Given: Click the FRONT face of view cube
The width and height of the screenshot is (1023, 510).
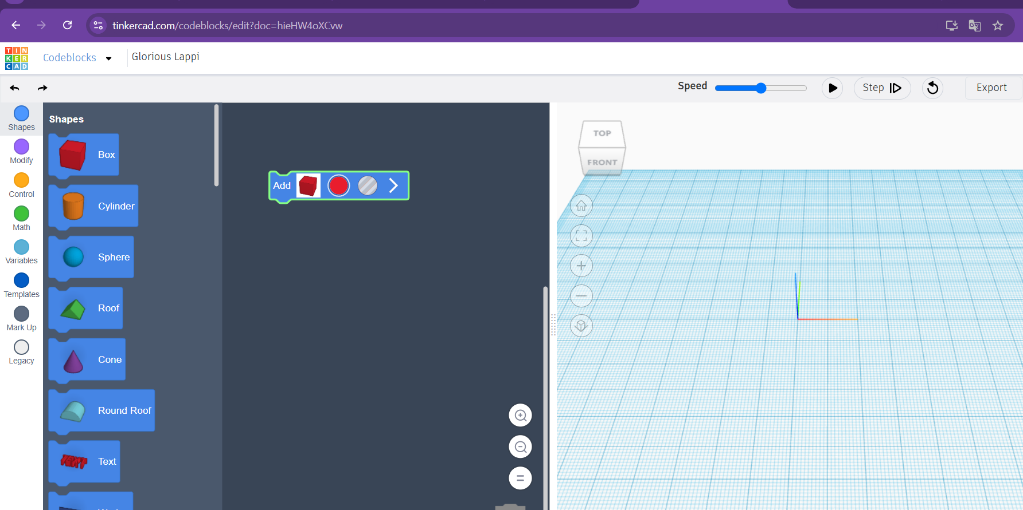Looking at the screenshot, I should (x=602, y=162).
